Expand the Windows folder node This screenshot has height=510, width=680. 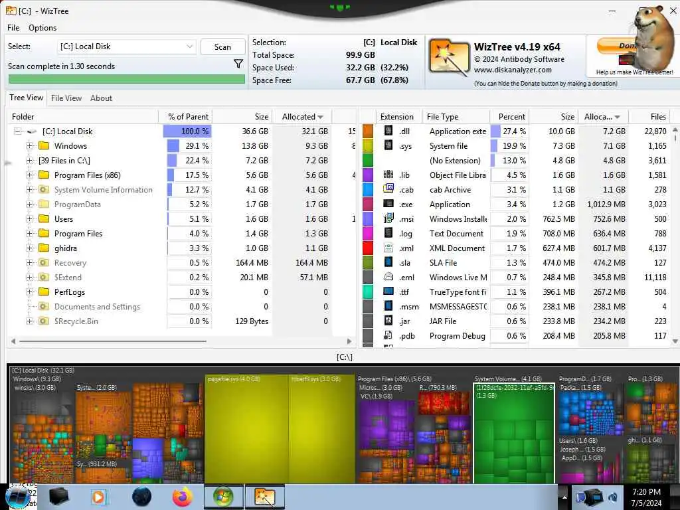29,145
